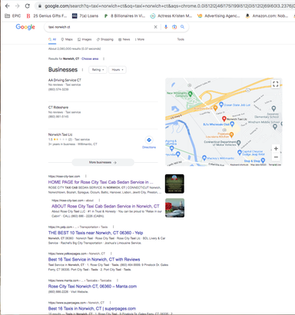Switch to the Images tab
This screenshot has width=295, height=315.
click(x=85, y=39)
